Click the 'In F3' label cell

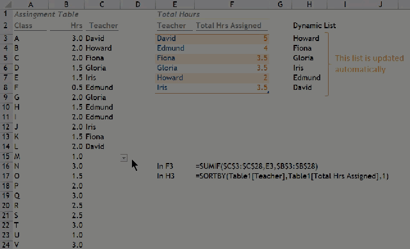[x=165, y=166]
